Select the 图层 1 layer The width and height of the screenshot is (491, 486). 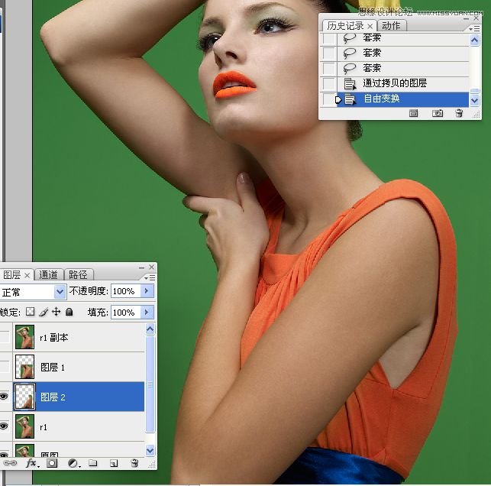click(x=53, y=368)
